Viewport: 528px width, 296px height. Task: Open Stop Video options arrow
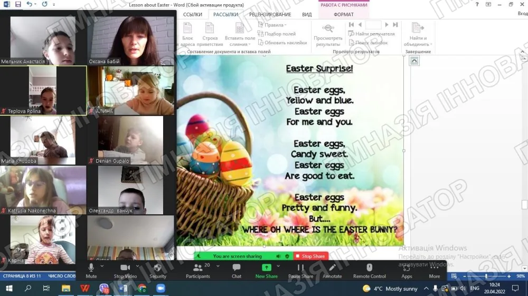point(137,266)
